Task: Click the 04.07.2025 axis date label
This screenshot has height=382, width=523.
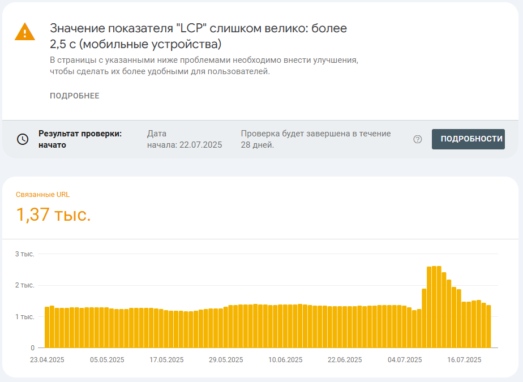Action: click(x=405, y=360)
